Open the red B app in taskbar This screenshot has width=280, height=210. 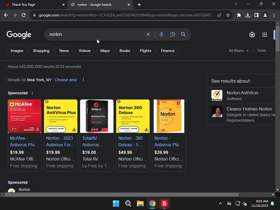pos(164,203)
